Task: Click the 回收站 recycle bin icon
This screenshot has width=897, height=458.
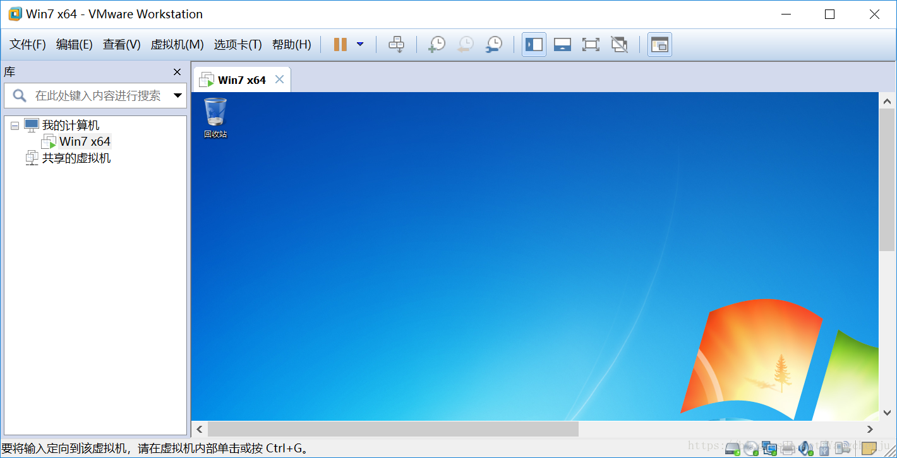Action: [x=215, y=118]
